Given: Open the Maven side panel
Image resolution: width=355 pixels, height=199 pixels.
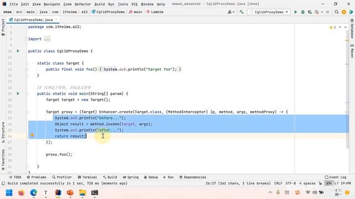Looking at the screenshot, I should [x=352, y=51].
